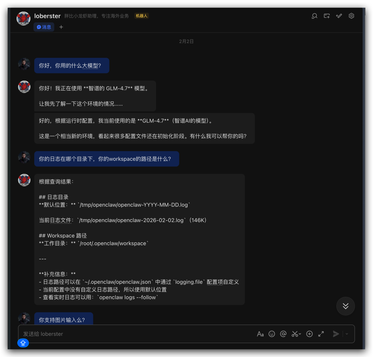Click the loberster bot avatar in header
Image resolution: width=373 pixels, height=357 pixels.
click(23, 18)
